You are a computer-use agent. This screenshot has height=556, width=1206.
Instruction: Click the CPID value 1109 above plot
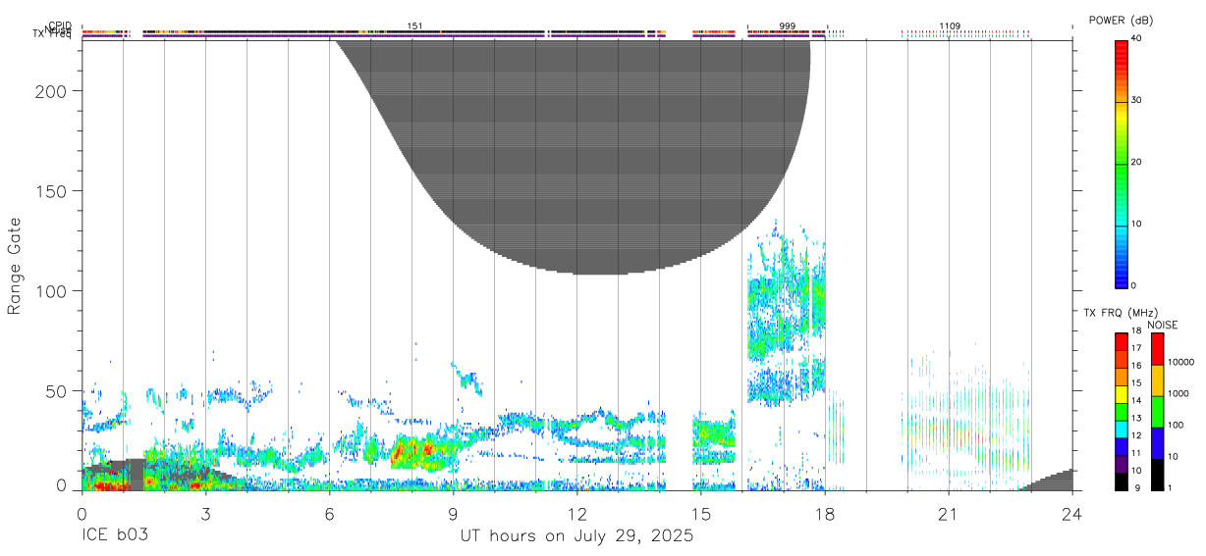(x=950, y=25)
